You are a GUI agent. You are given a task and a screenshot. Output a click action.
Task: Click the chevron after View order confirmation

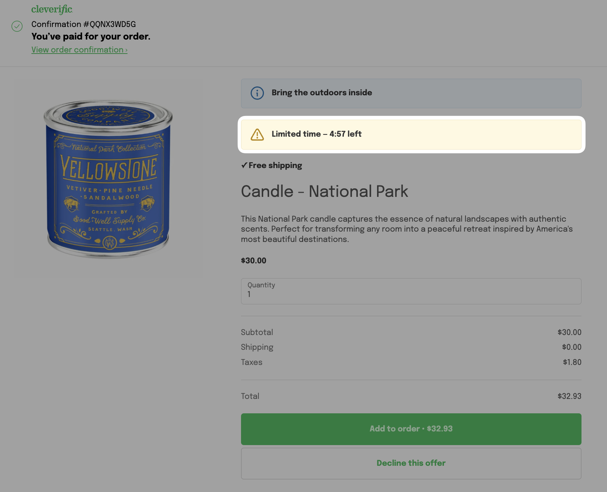[x=126, y=50]
